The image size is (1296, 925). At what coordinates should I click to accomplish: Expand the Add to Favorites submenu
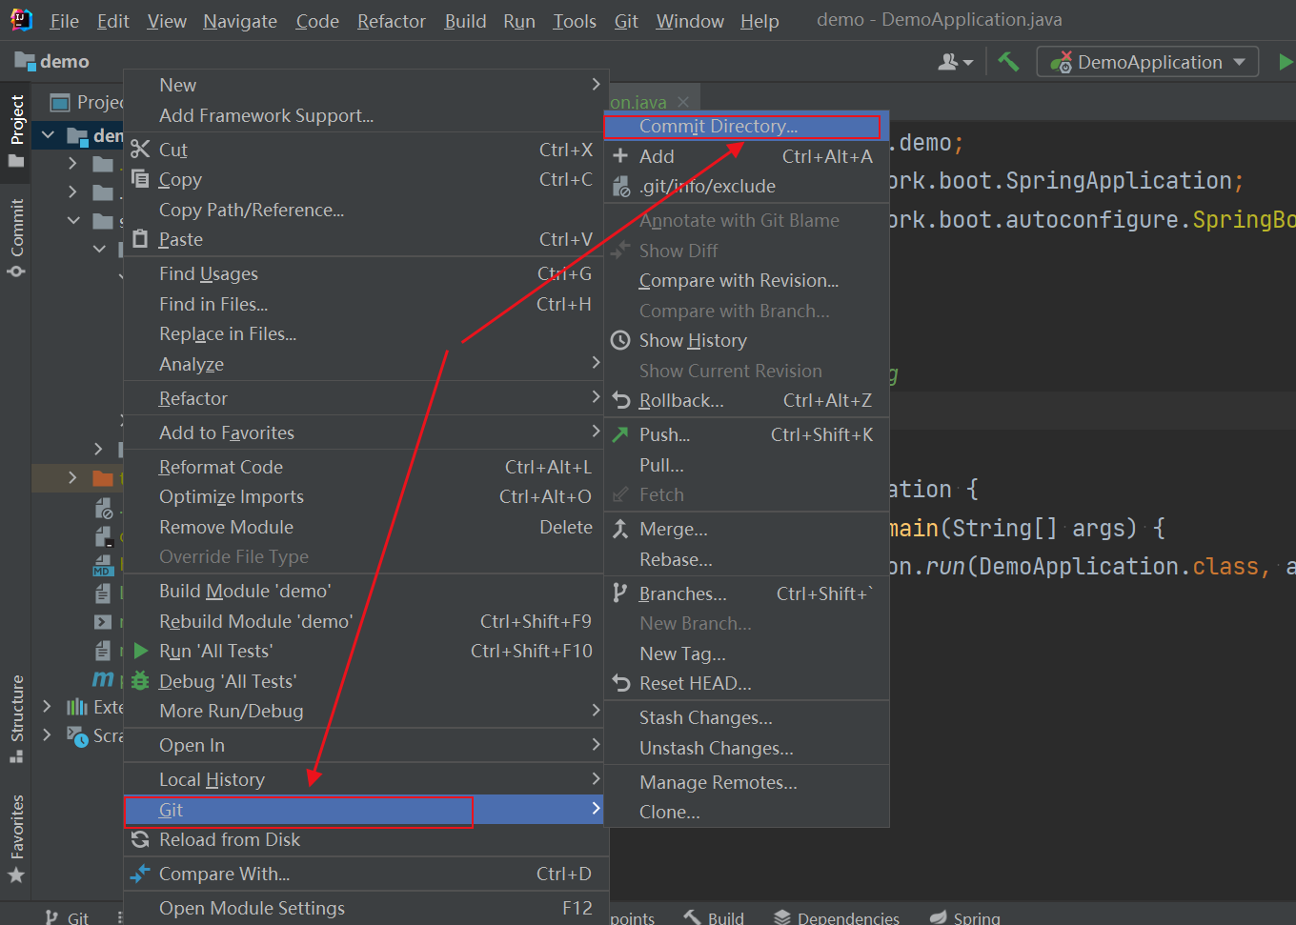pyautogui.click(x=596, y=432)
